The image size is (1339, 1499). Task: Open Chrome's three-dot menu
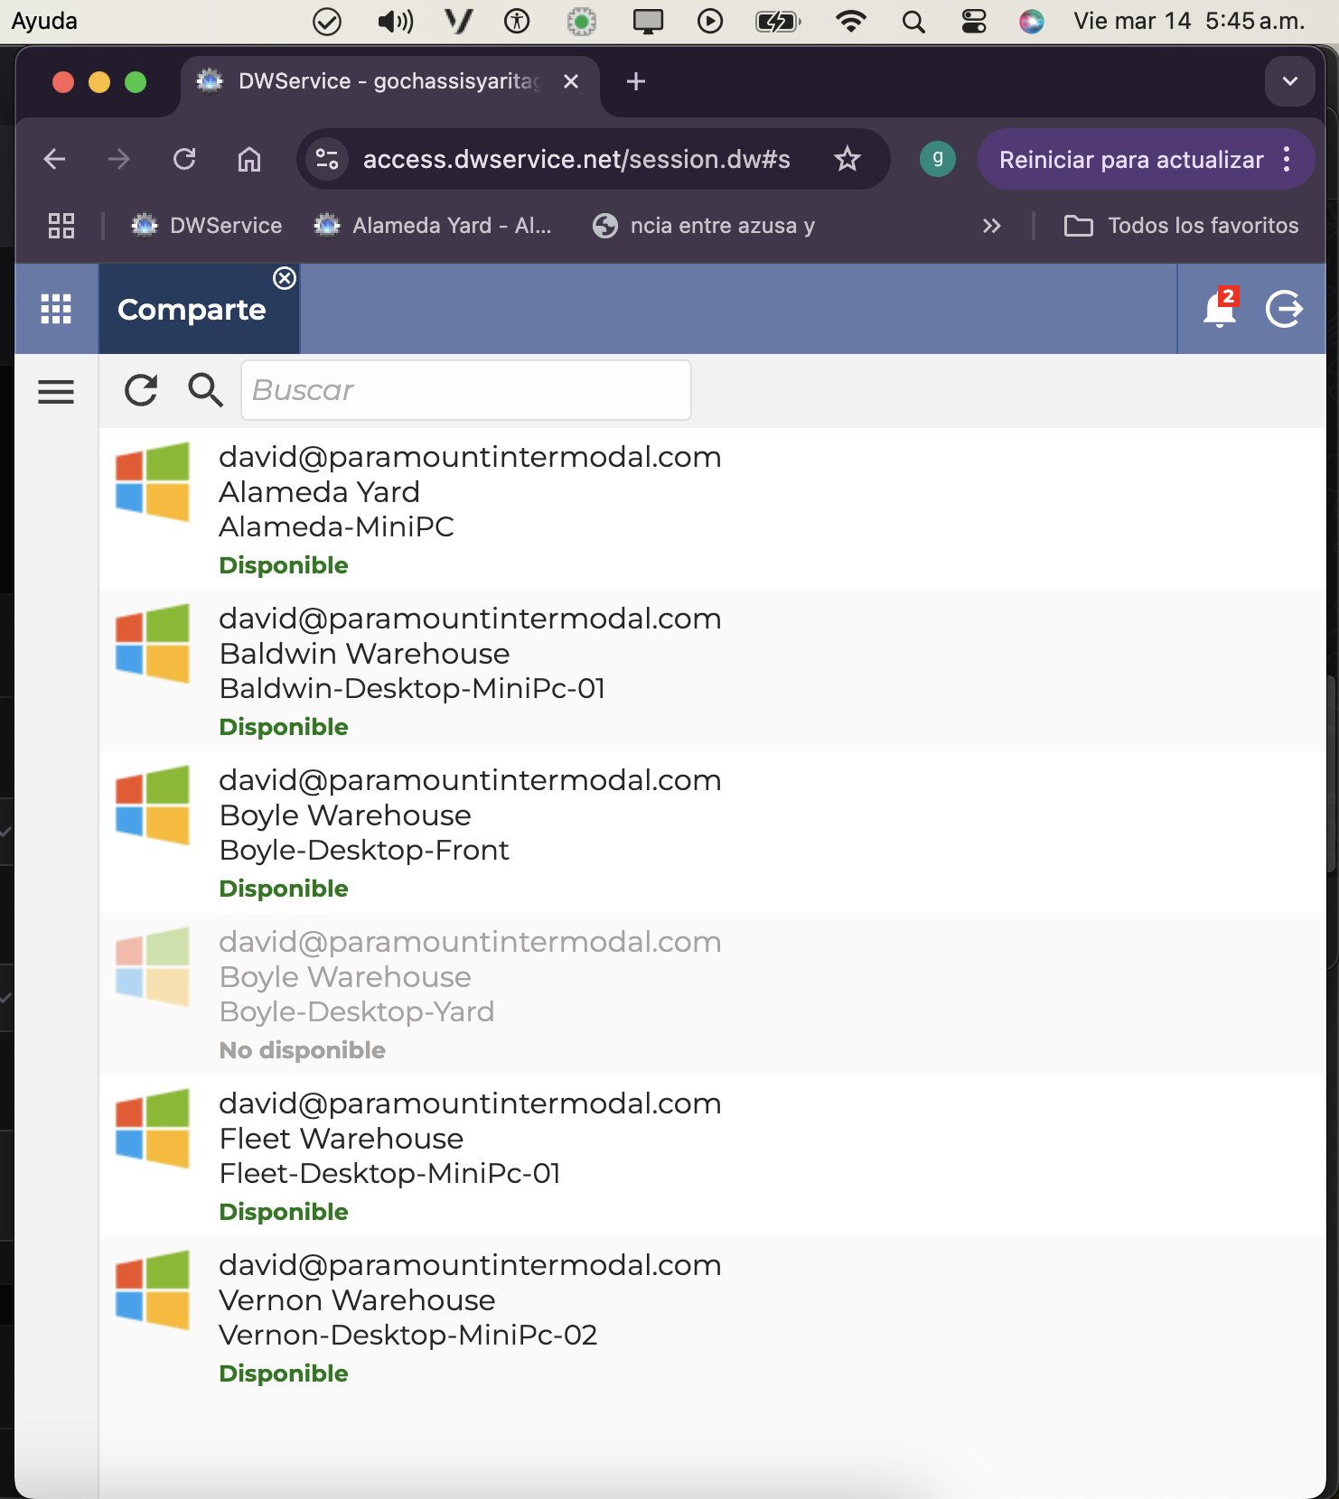click(x=1287, y=160)
